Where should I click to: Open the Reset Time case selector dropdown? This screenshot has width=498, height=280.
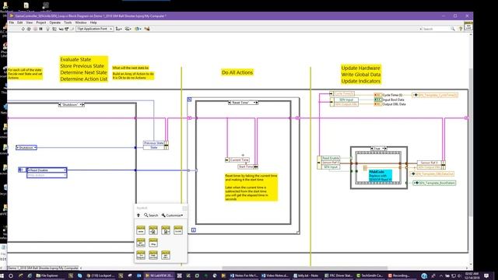pyautogui.click(x=254, y=103)
